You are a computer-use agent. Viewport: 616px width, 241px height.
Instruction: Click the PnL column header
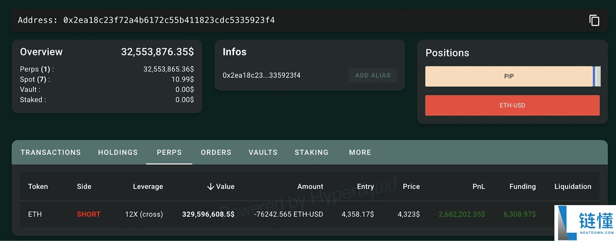click(x=478, y=187)
